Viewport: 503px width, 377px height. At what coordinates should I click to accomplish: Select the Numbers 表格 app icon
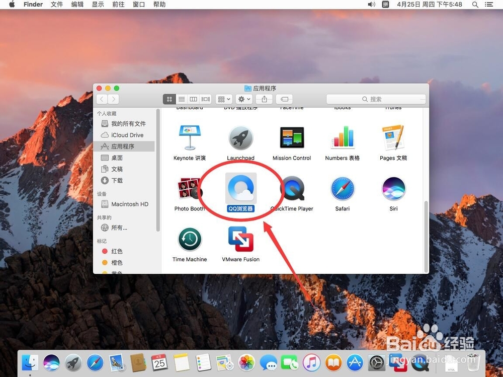pos(343,137)
